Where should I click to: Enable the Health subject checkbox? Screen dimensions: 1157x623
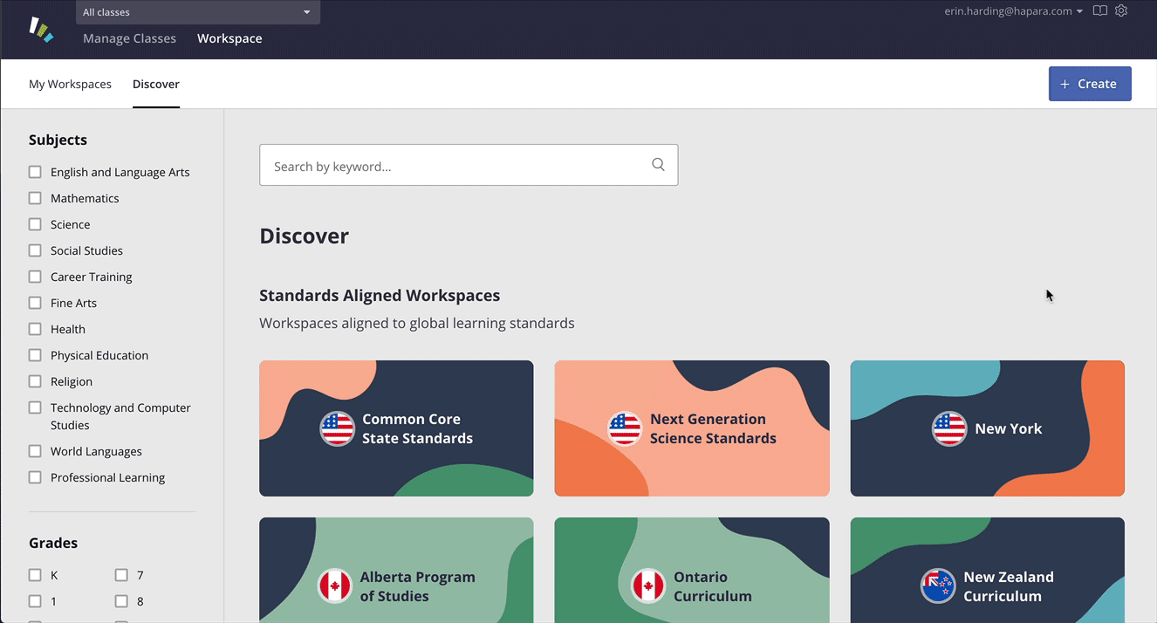[x=35, y=329]
